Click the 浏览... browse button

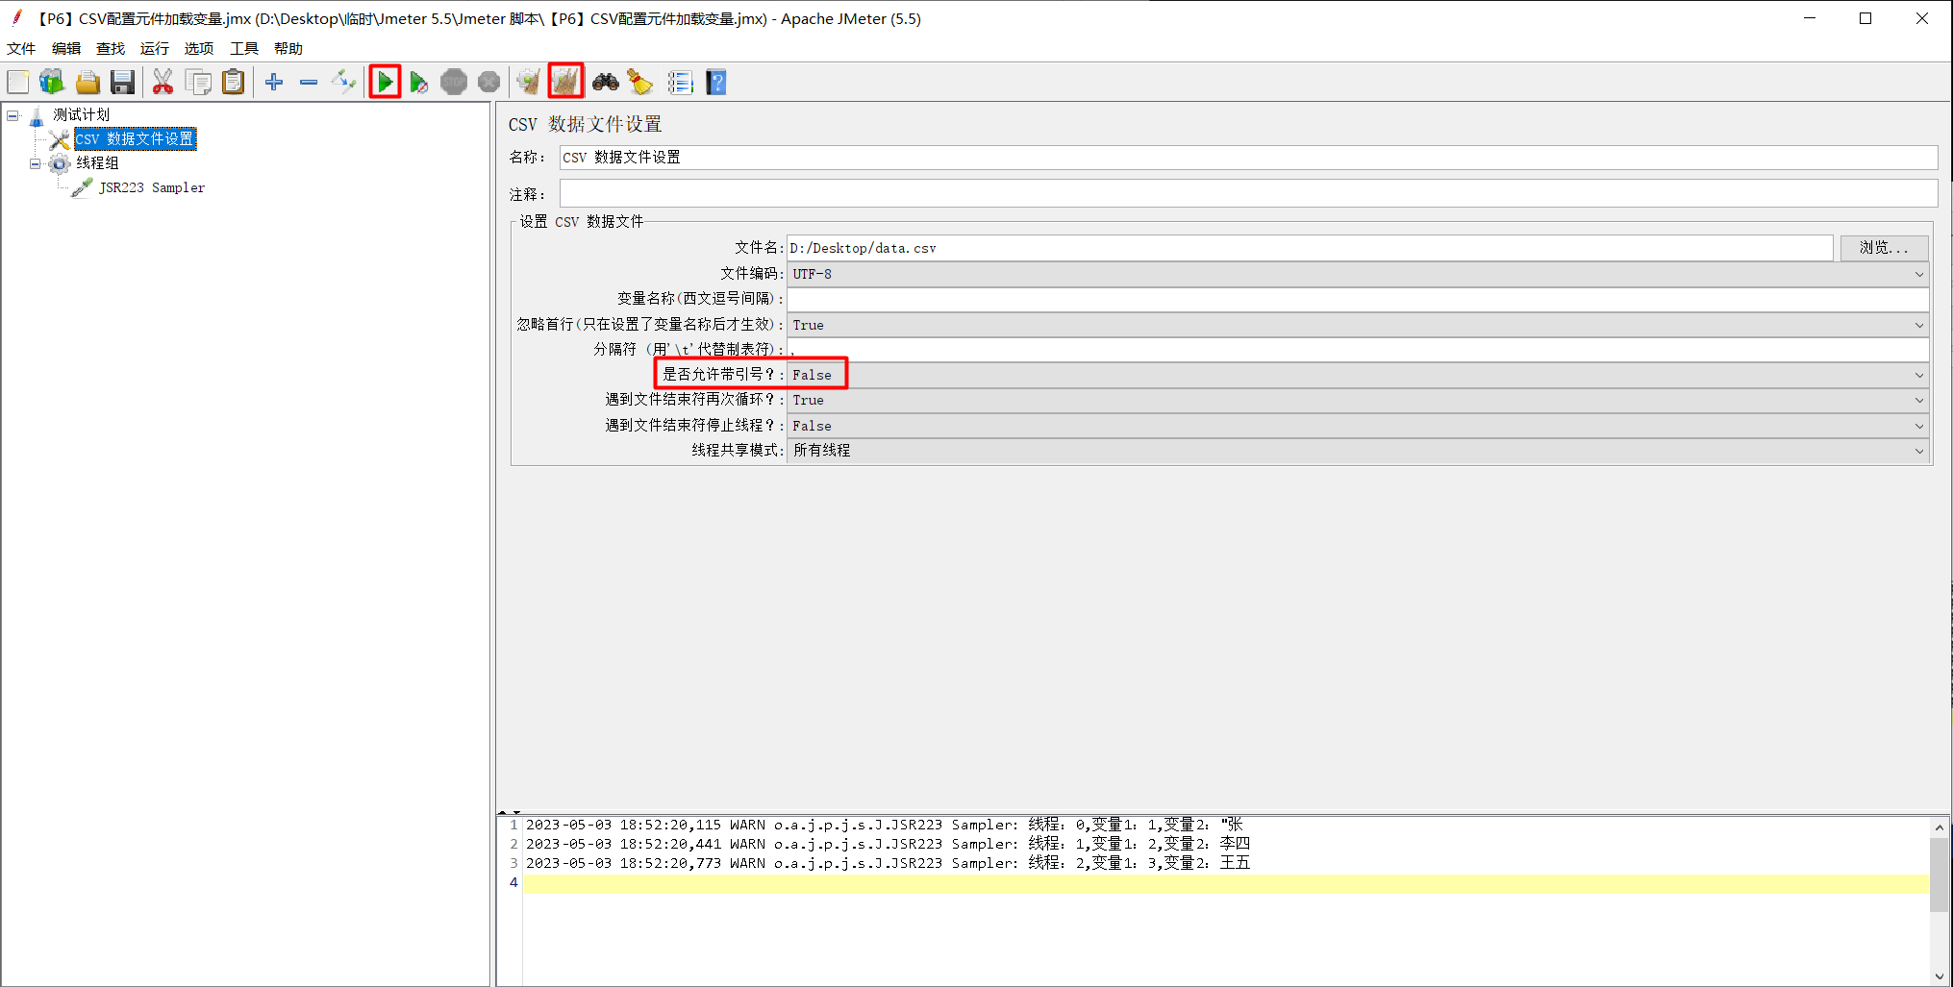point(1884,248)
